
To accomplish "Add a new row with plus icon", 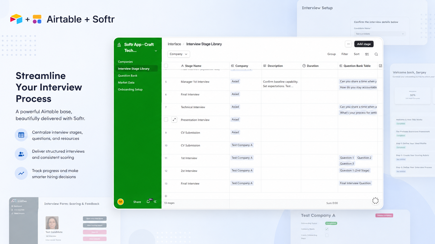I will (166, 196).
